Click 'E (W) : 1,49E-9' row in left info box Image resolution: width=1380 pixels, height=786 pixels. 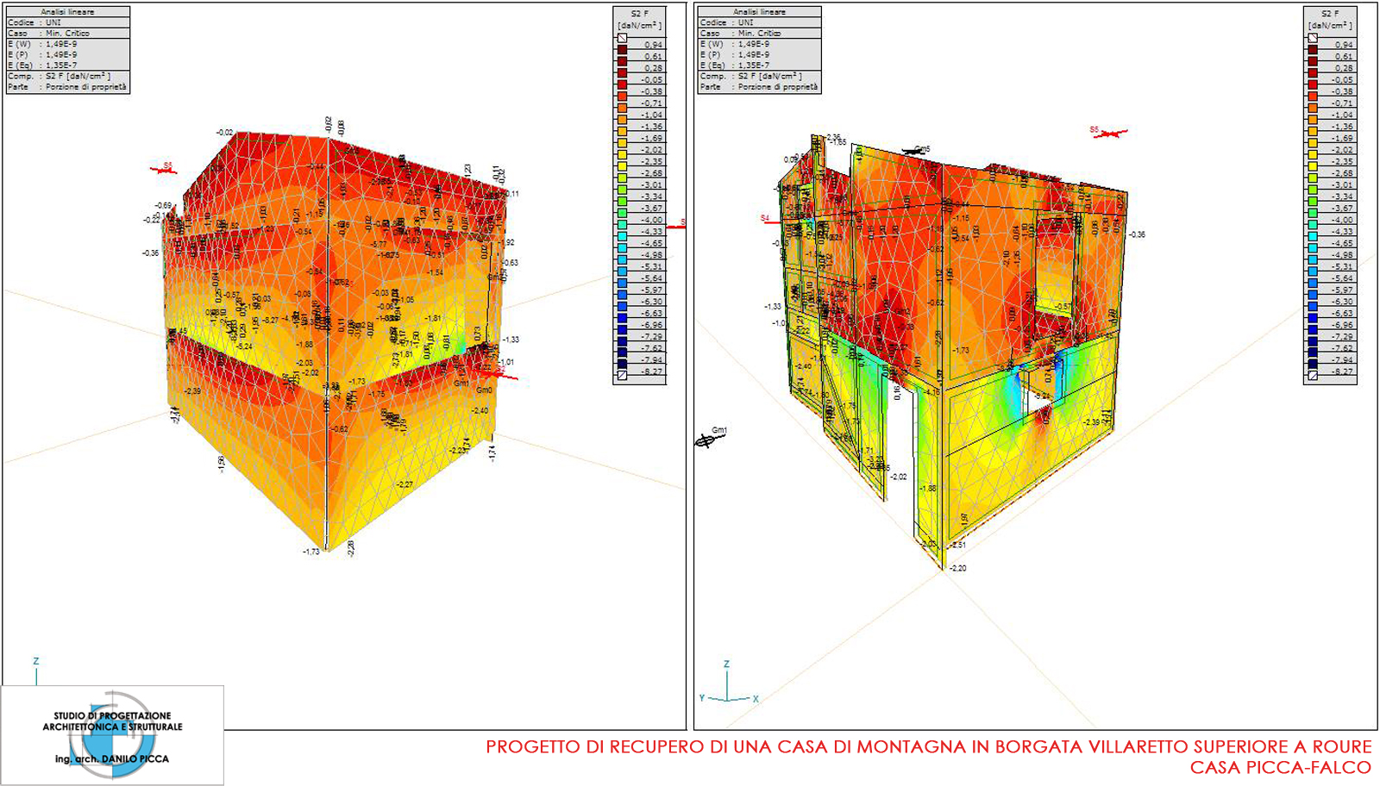68,44
